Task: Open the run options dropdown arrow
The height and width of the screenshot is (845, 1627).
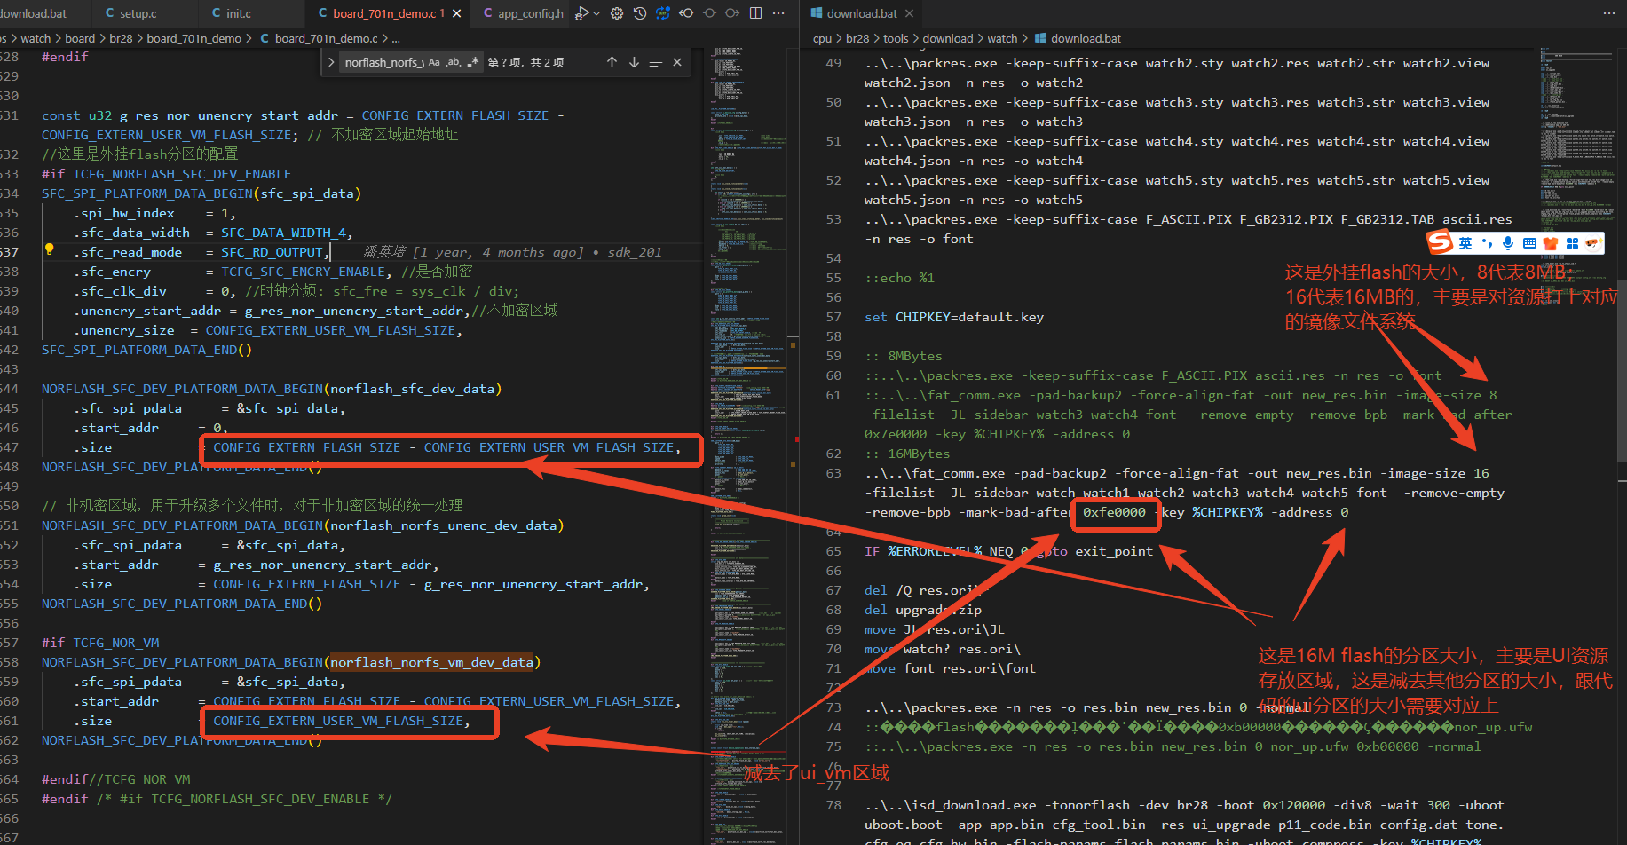Action: (596, 13)
